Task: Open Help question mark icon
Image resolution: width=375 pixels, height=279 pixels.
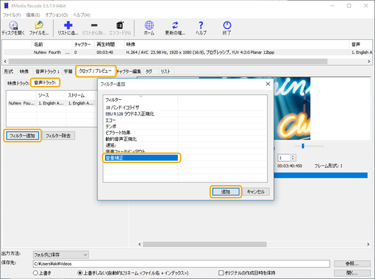Action: pos(201,26)
